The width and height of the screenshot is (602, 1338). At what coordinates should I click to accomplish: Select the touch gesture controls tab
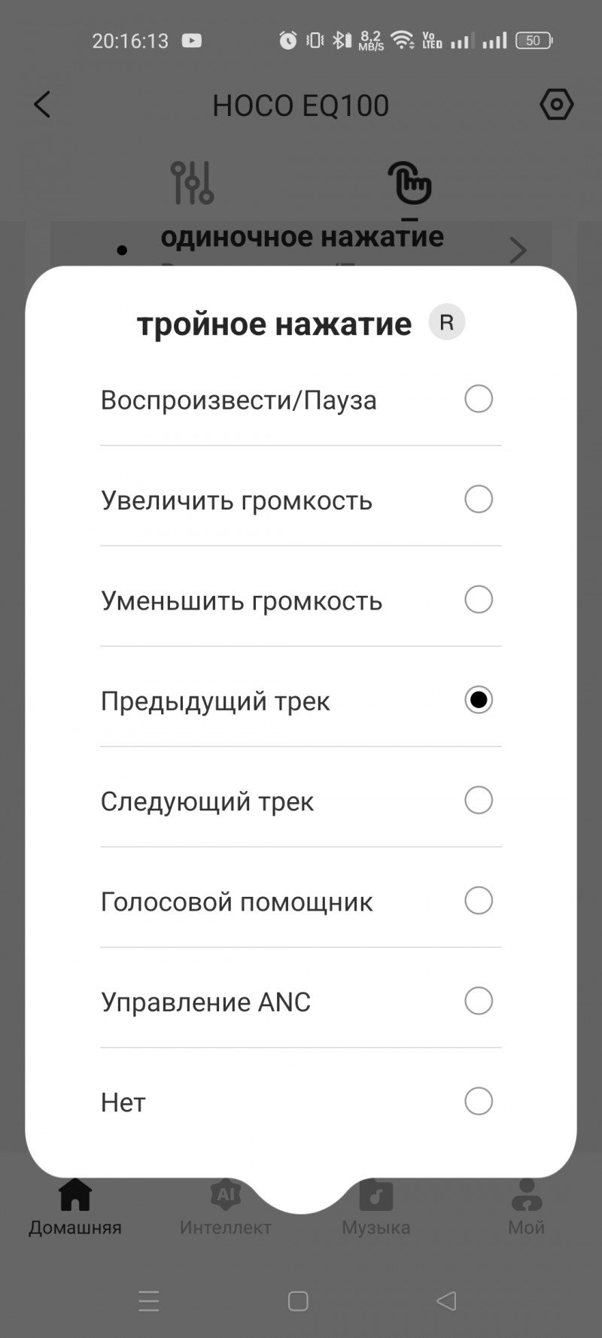point(409,183)
